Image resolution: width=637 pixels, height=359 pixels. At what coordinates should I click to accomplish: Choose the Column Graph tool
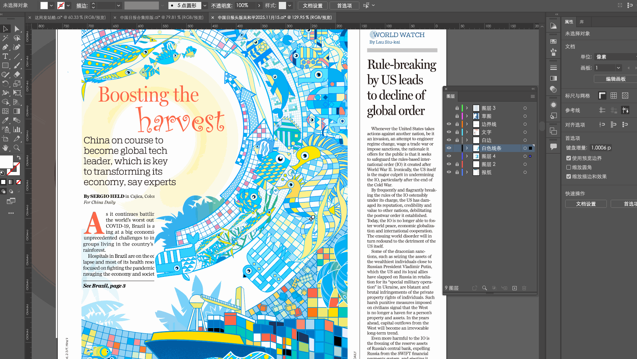(17, 129)
